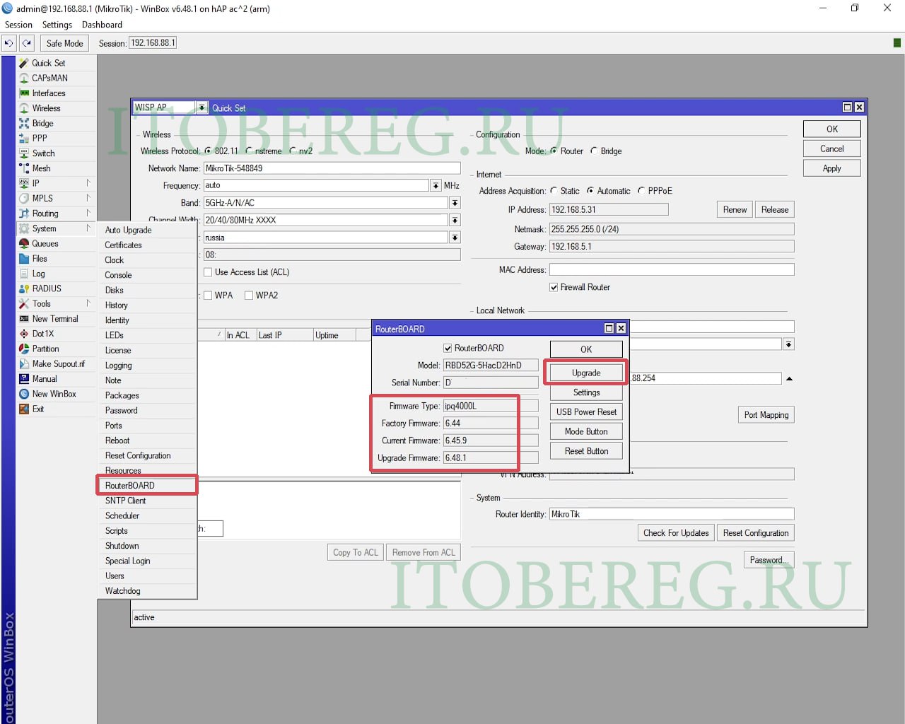Click the Undo arrow in toolbar
The width and height of the screenshot is (905, 724).
8,43
